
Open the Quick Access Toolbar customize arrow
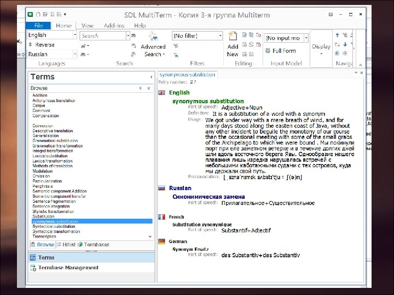[x=65, y=14]
